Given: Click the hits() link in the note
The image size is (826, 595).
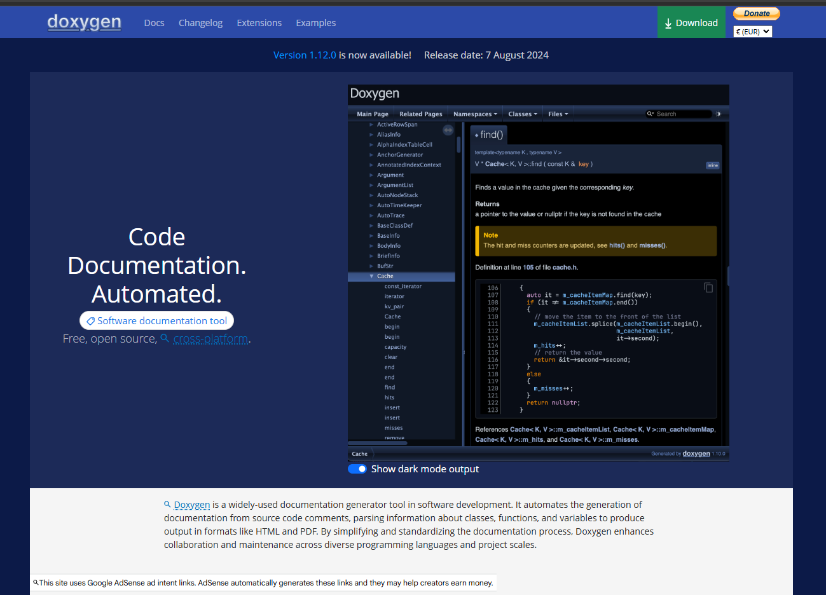Looking at the screenshot, I should point(617,245).
